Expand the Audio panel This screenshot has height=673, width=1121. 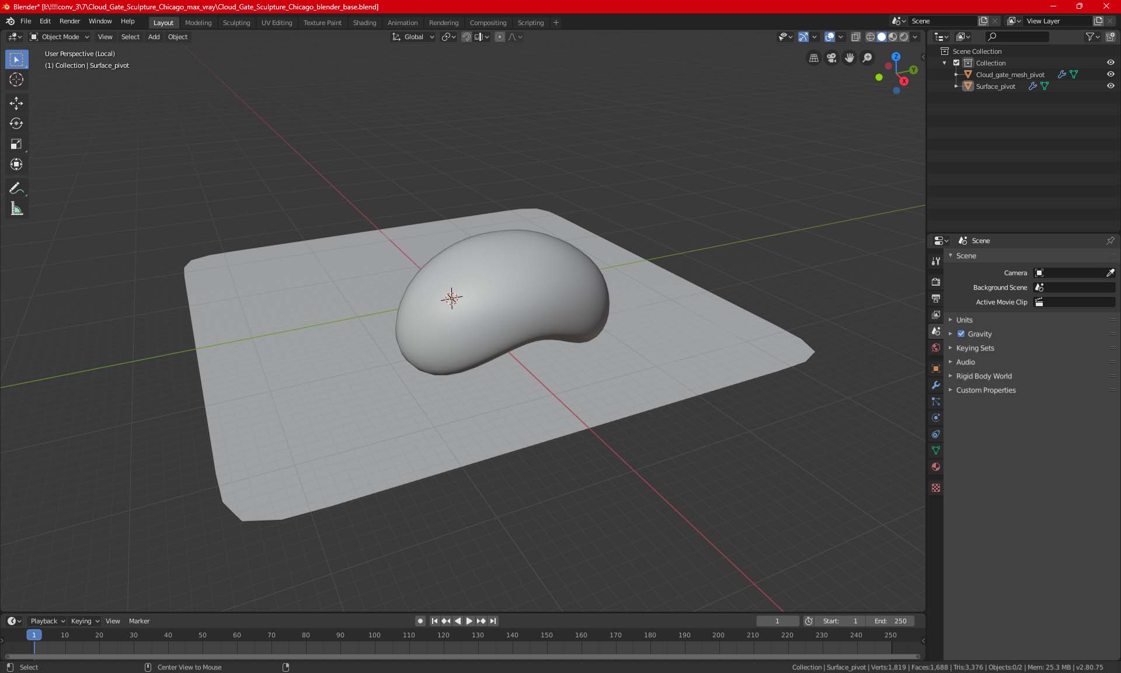click(x=965, y=362)
